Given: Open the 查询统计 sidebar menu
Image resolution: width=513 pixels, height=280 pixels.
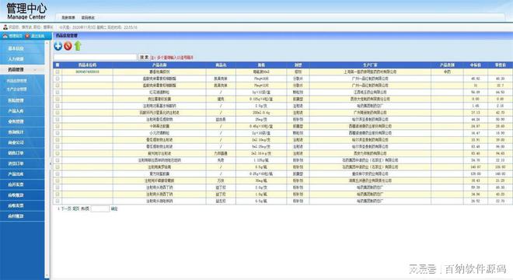Looking at the screenshot, I should (23, 132).
